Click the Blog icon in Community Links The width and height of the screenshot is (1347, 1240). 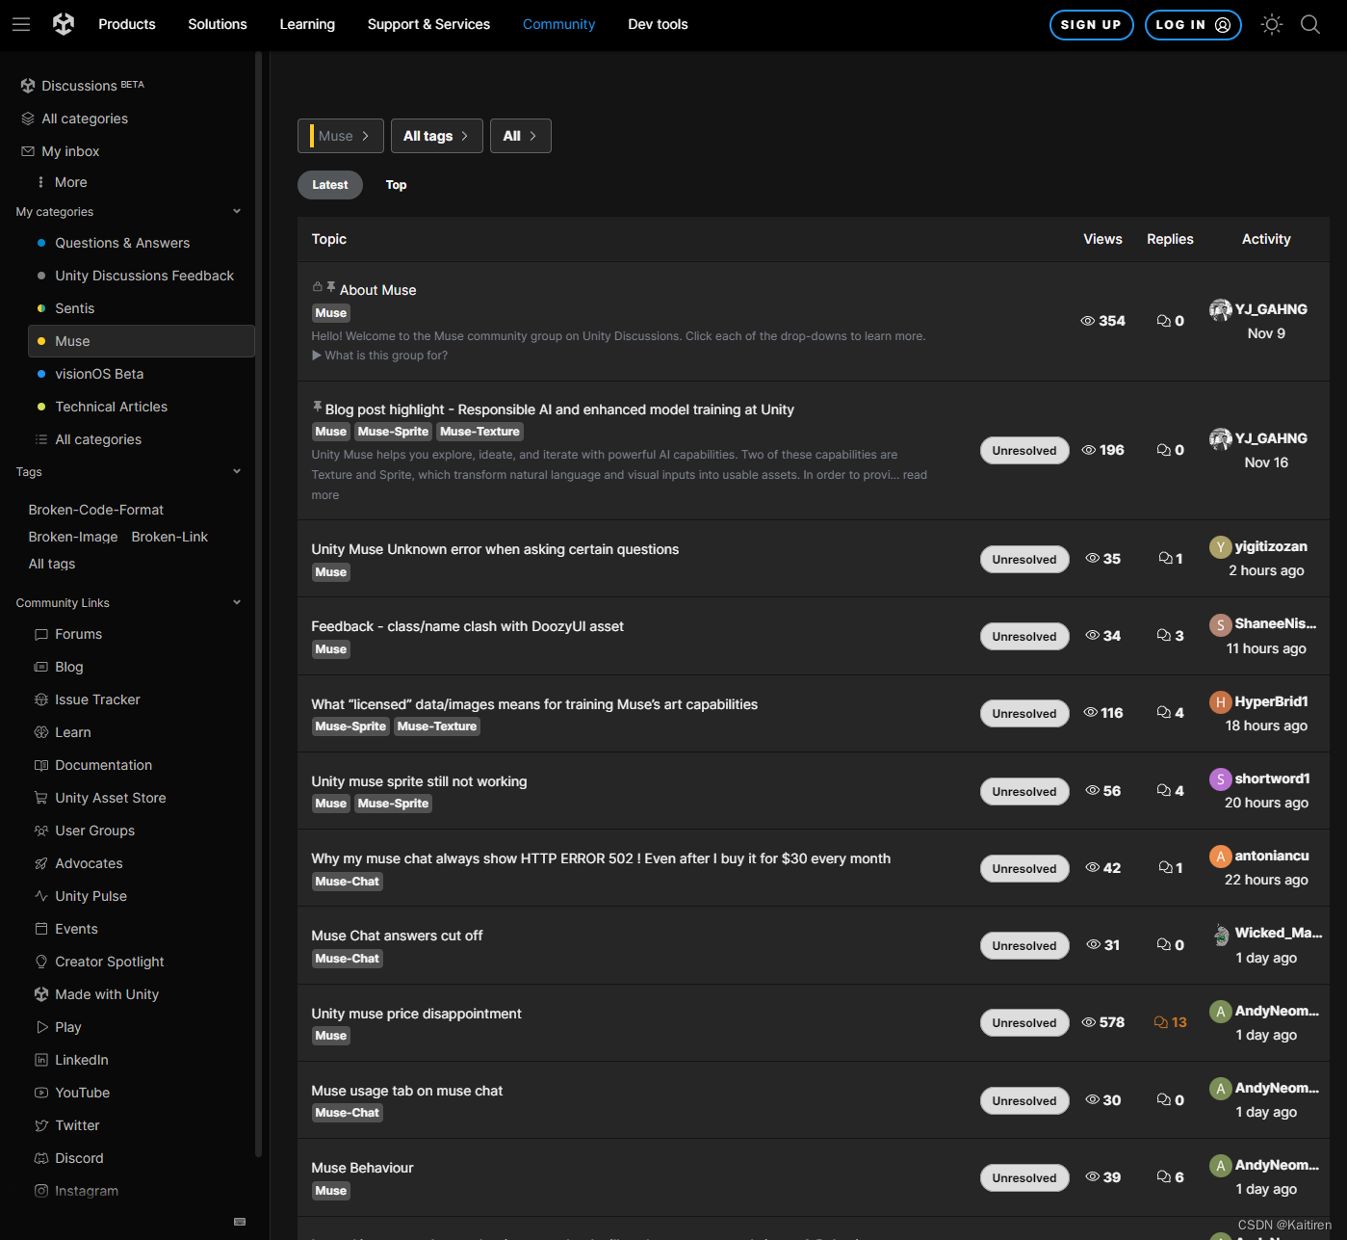click(41, 667)
